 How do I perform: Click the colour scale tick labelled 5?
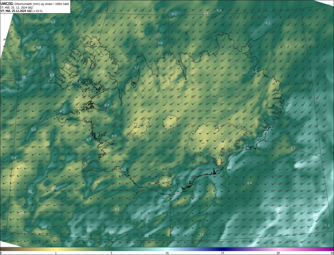point(111,253)
